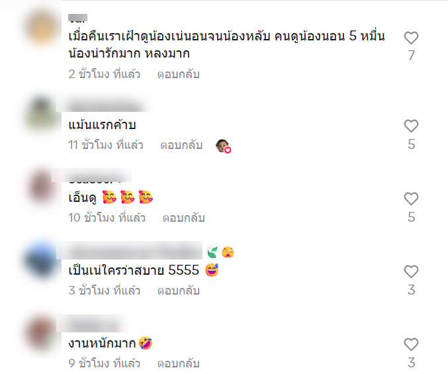Reply to the 9 ชั่วโมง ที่แล้ว comment
This screenshot has height=374, width=448.
point(178,363)
